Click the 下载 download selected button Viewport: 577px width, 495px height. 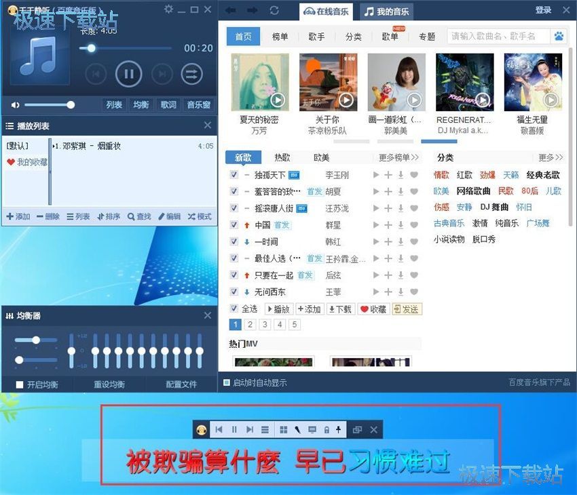(x=340, y=309)
